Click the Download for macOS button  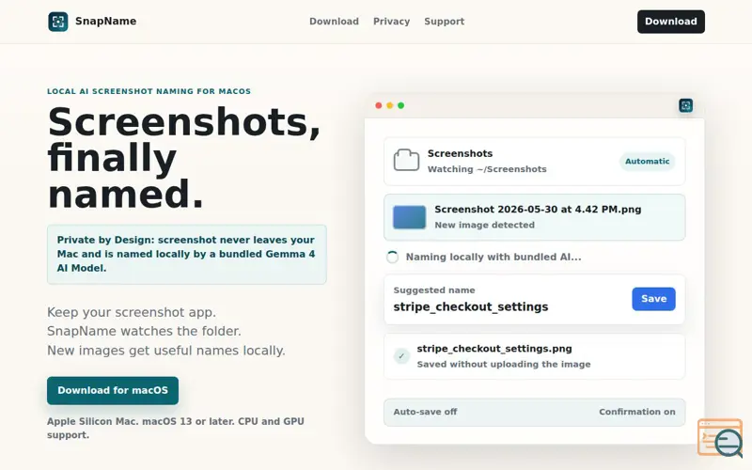click(113, 390)
